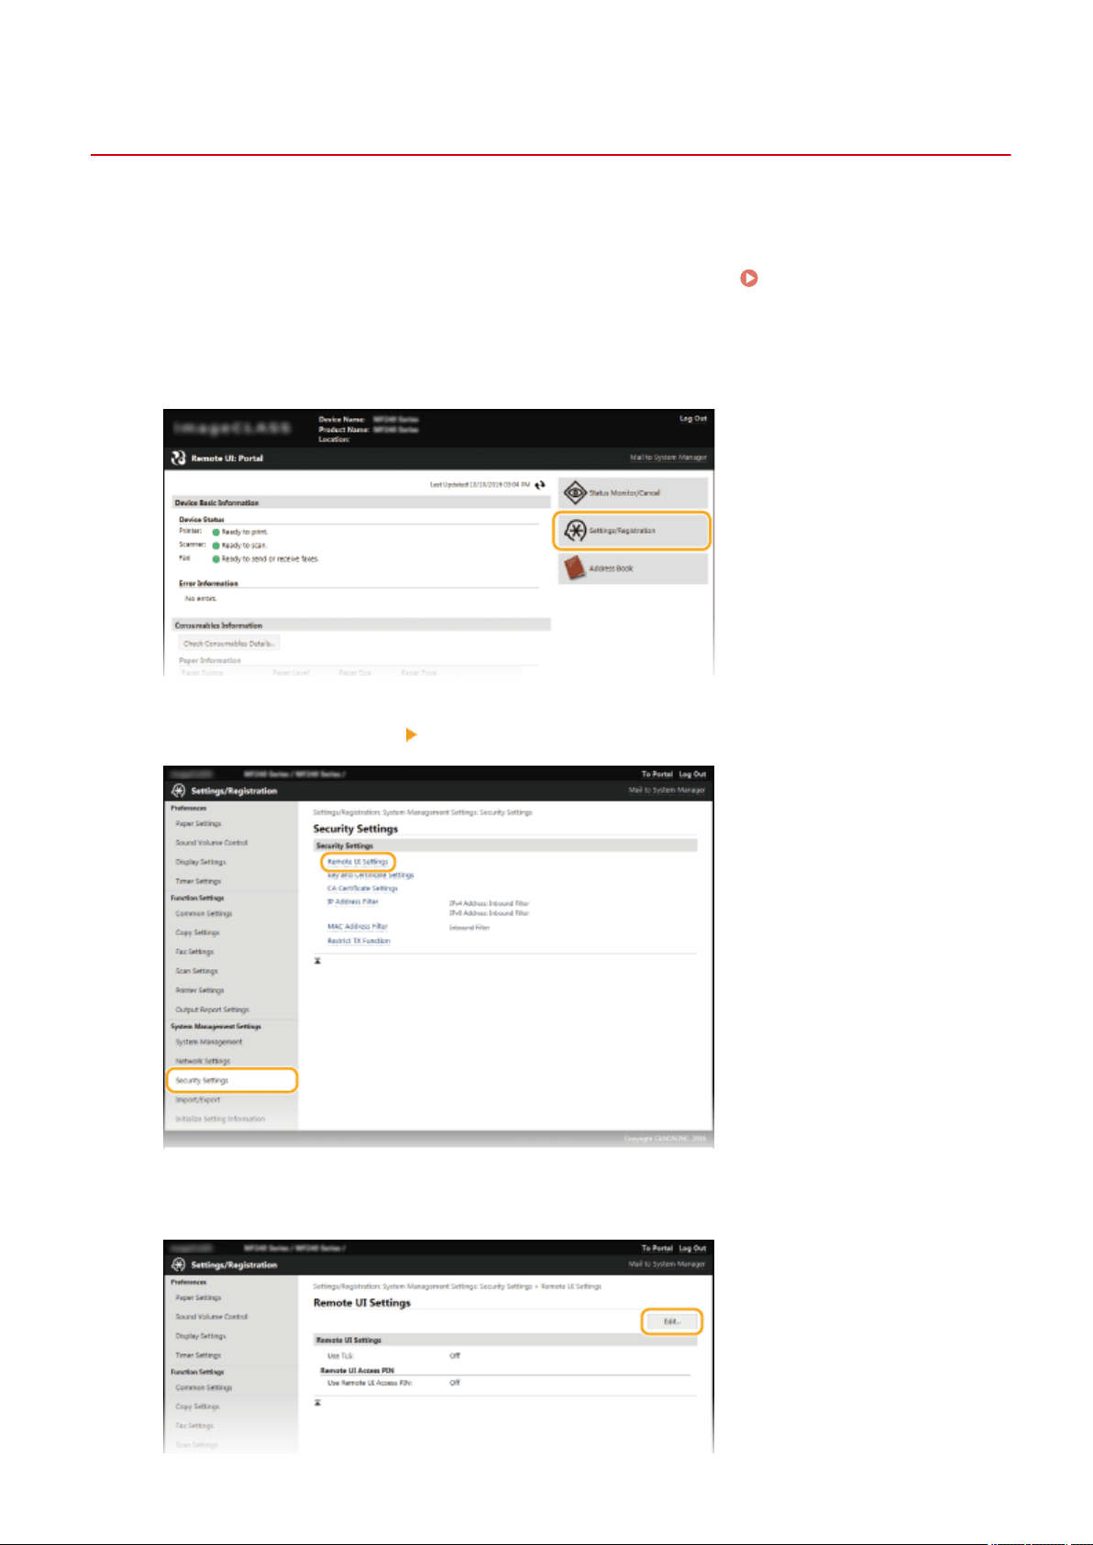Select Scan Settings in Security Settings page sidebar
This screenshot has height=1545, width=1093.
tap(197, 971)
